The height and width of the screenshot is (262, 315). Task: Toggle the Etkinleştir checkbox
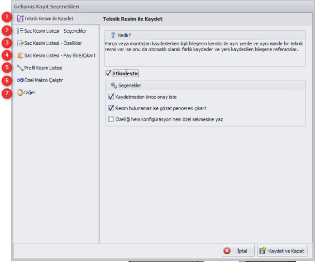[108, 73]
